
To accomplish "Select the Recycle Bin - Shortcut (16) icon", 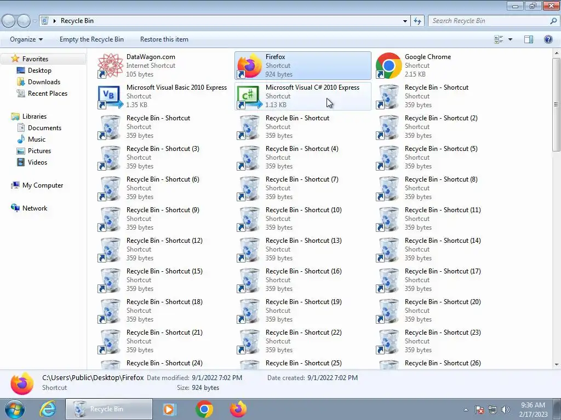I will [249, 280].
